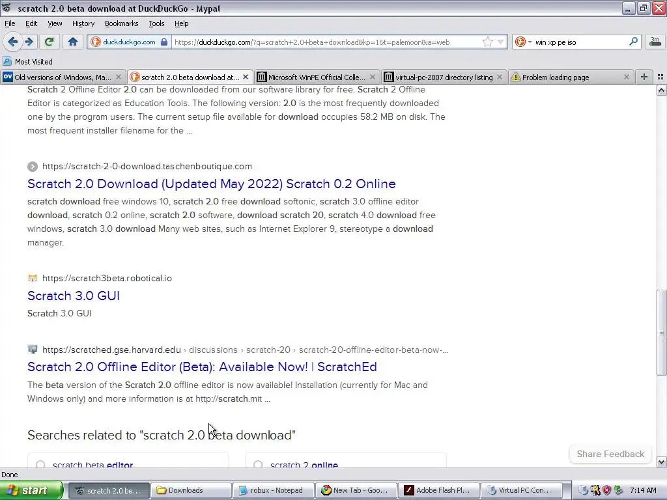Click the scratch3beta.robotical.io URL

pos(107,278)
